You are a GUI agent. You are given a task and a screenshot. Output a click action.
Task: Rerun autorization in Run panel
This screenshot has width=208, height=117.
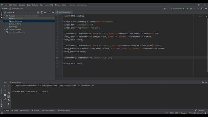[5, 86]
